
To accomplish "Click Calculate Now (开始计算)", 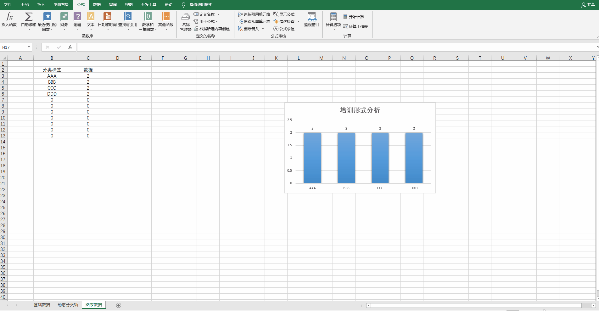I will 354,17.
